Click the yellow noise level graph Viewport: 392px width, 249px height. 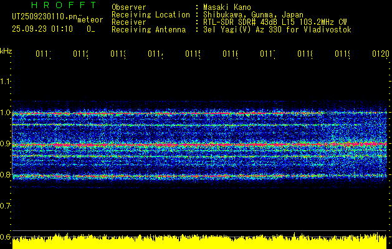[x=199, y=243]
